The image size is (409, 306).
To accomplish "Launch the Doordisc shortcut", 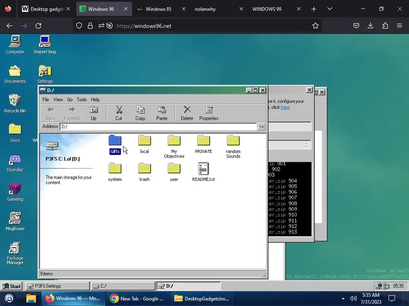I will tap(15, 163).
